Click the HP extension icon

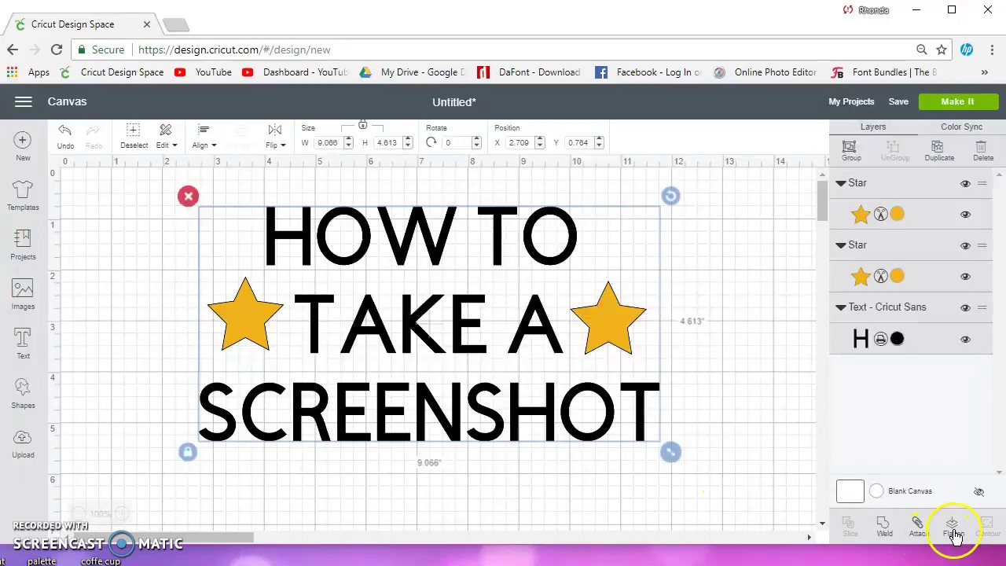967,50
